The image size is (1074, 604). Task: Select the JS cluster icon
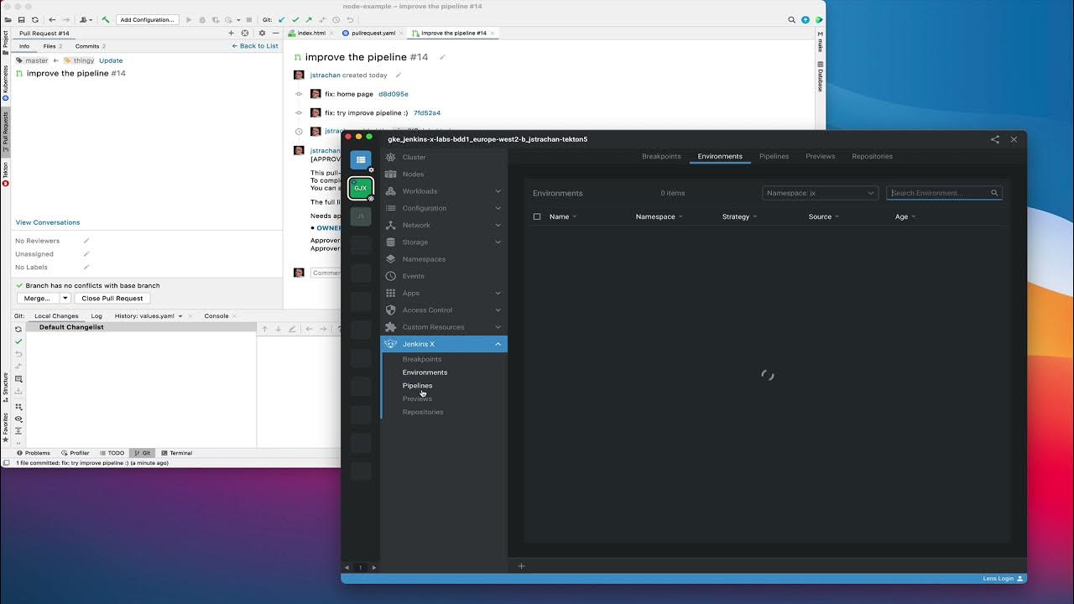[x=360, y=216]
